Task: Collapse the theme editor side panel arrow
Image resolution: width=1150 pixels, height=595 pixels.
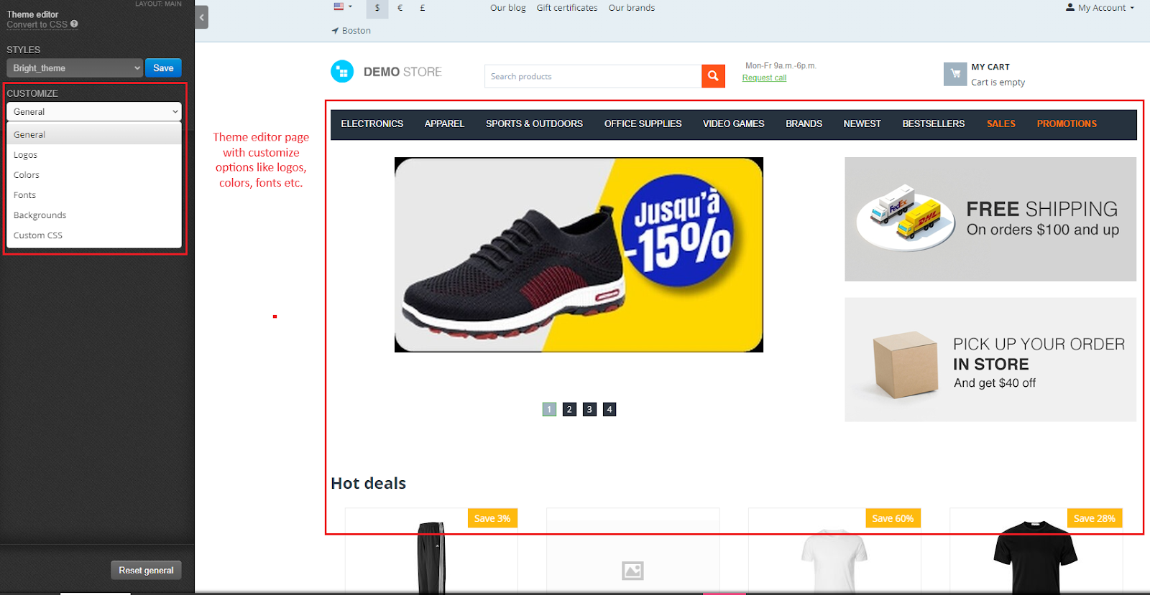Action: pos(201,17)
